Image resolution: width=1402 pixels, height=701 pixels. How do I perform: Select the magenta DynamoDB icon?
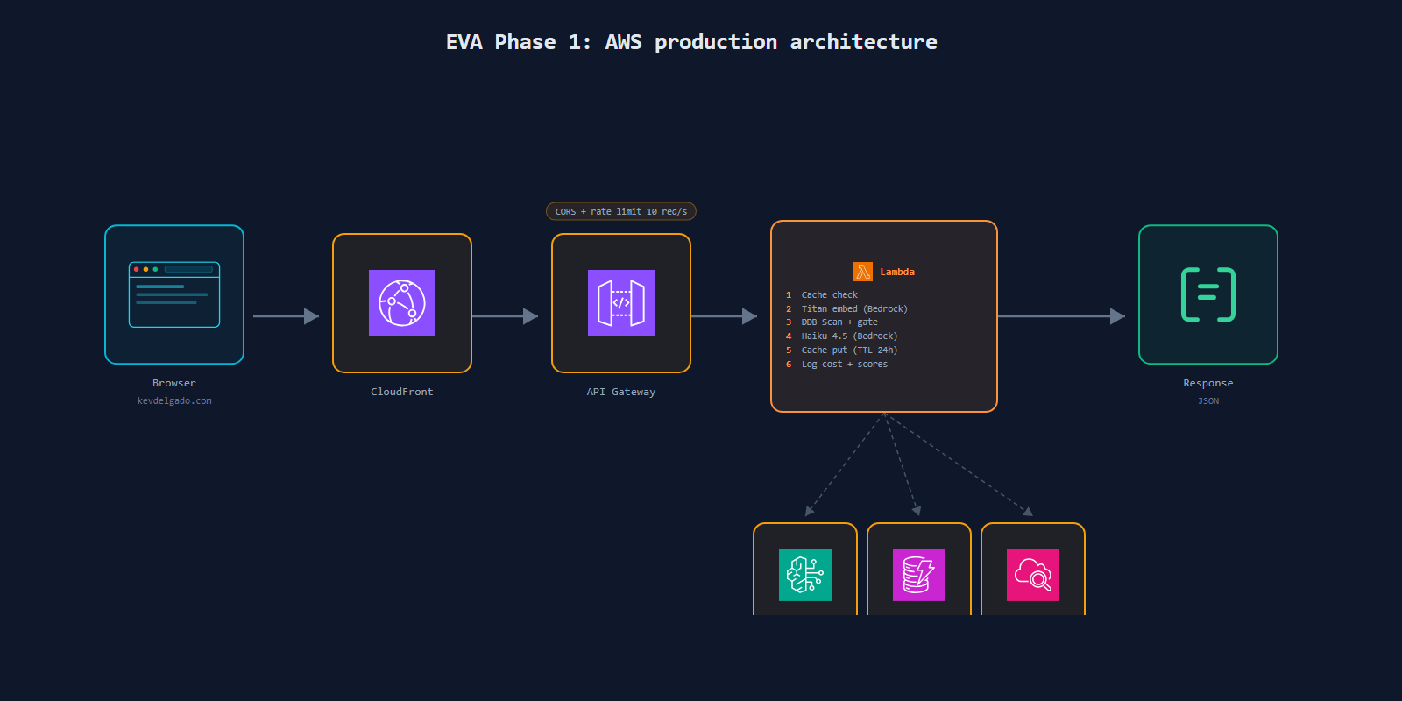tap(919, 575)
